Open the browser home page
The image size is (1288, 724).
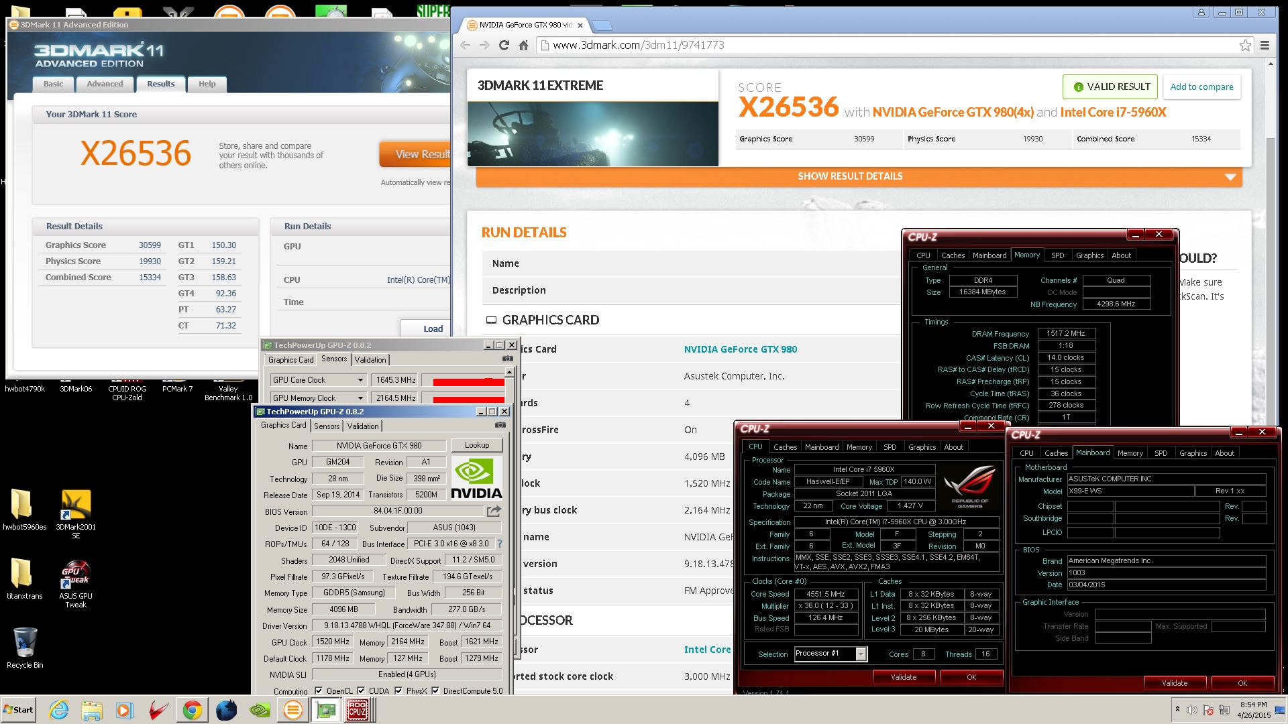click(x=523, y=46)
